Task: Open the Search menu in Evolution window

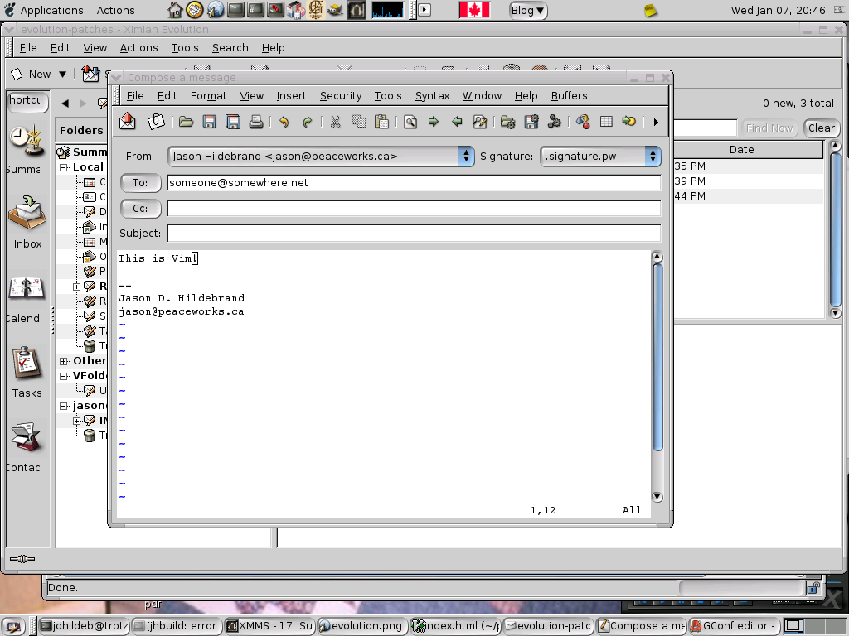Action: 230,47
